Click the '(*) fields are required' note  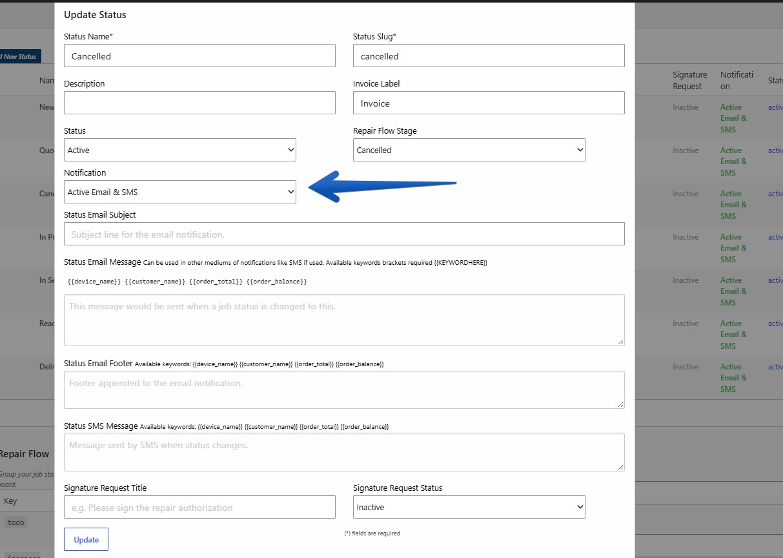point(372,533)
